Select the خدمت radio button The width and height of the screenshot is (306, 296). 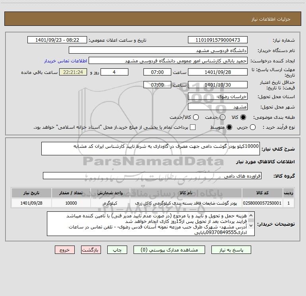pyautogui.click(x=223, y=117)
